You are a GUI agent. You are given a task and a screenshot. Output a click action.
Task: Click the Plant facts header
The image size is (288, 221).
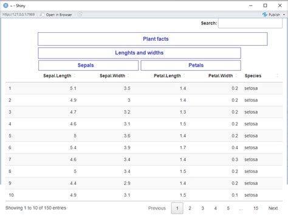(153, 39)
